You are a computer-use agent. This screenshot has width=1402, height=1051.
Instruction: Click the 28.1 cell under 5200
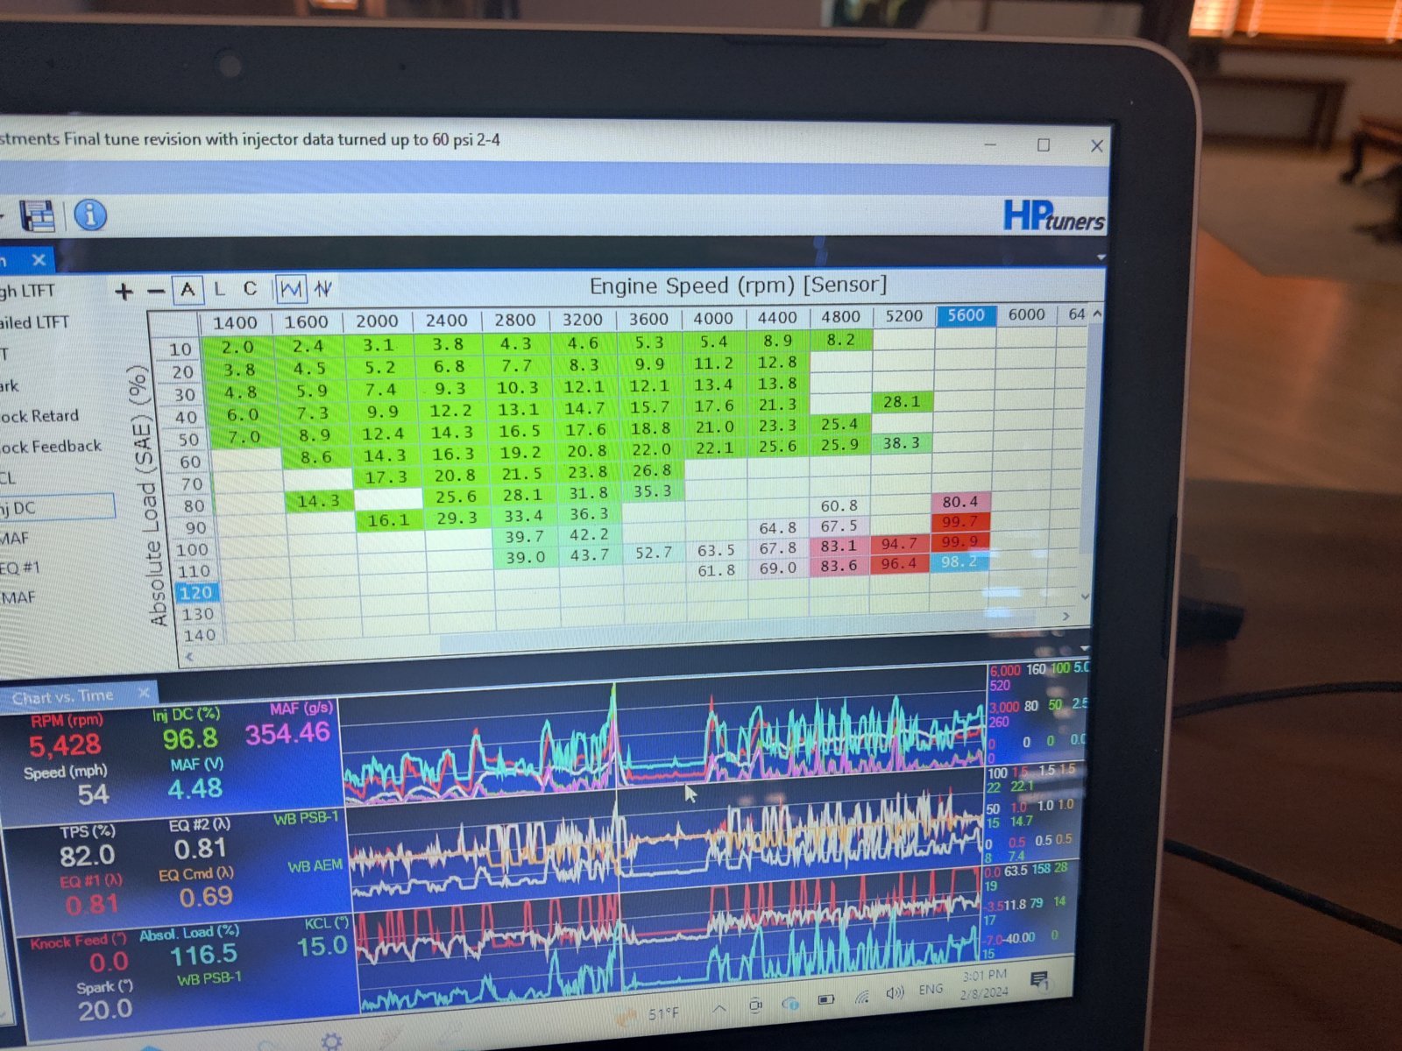point(902,402)
